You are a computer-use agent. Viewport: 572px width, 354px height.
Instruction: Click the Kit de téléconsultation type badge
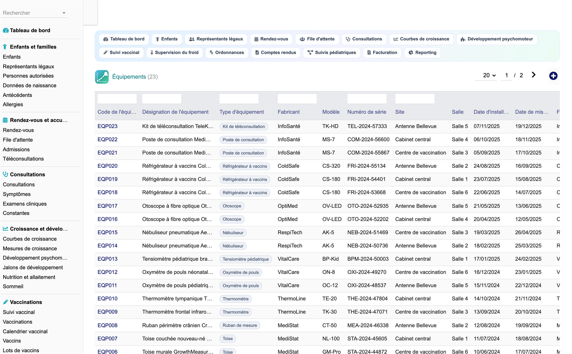point(244,127)
